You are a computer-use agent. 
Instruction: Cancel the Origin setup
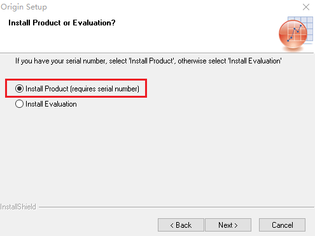pos(282,225)
